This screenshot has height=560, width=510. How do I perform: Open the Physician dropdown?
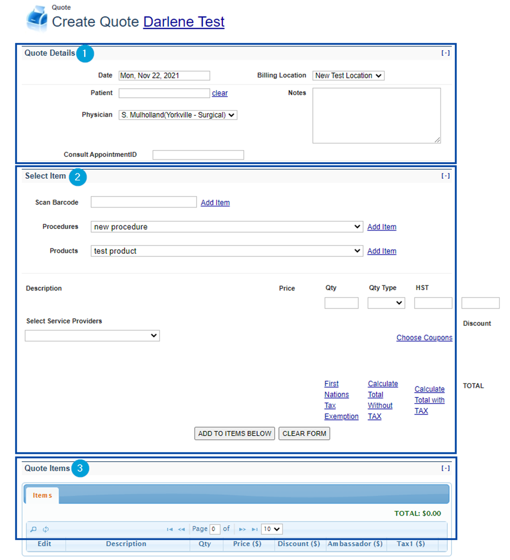click(x=178, y=115)
